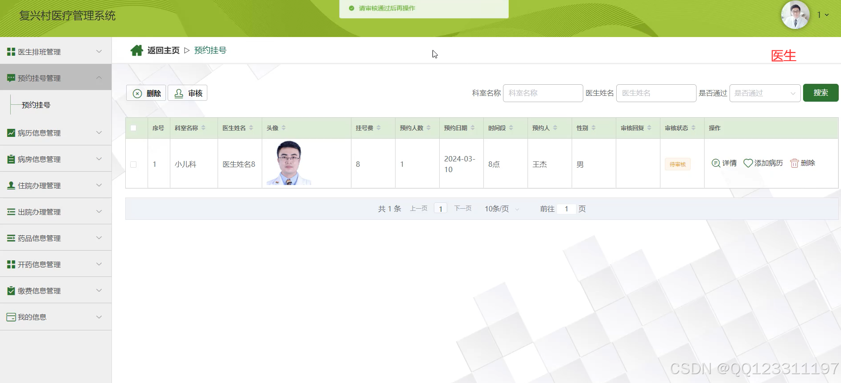Go to 上一页 in pagination
The width and height of the screenshot is (841, 383).
pos(419,209)
